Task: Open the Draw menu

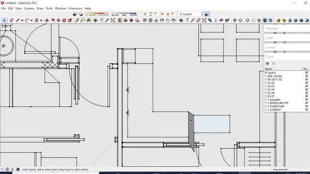Action: click(x=40, y=9)
